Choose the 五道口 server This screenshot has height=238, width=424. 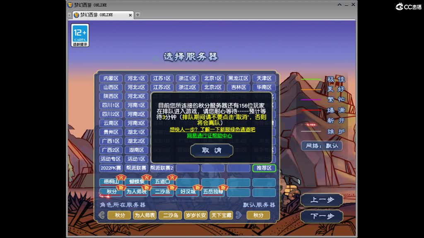click(x=162, y=182)
